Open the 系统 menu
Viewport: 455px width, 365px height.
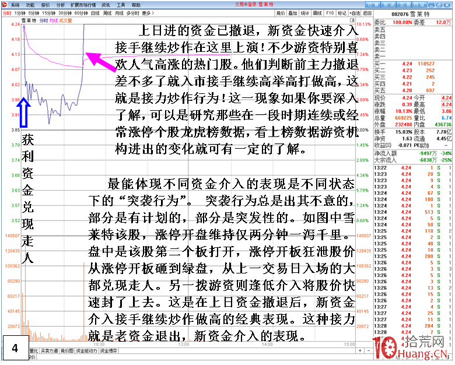pos(15,5)
